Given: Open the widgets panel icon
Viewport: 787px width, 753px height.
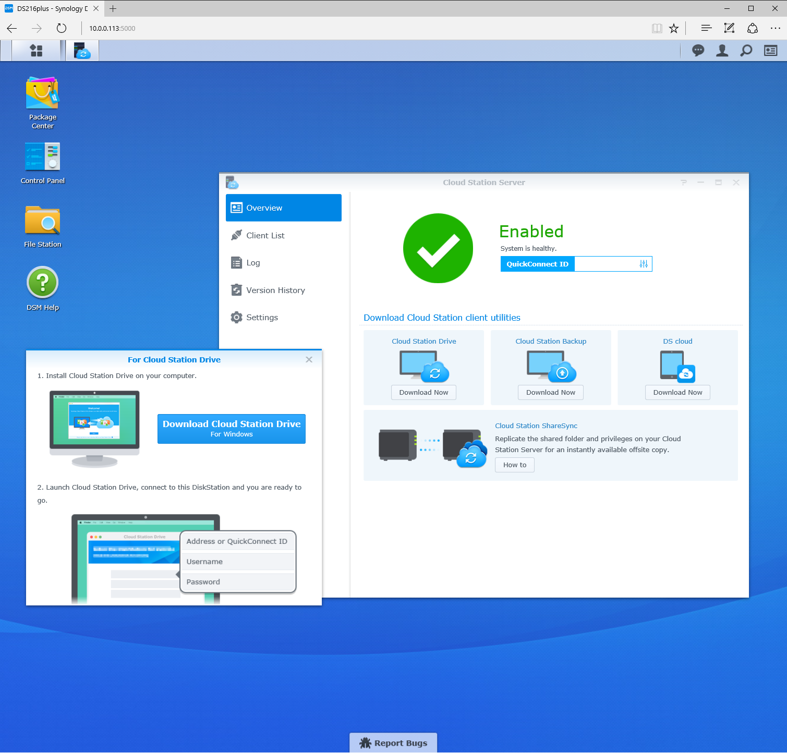Looking at the screenshot, I should pyautogui.click(x=770, y=51).
